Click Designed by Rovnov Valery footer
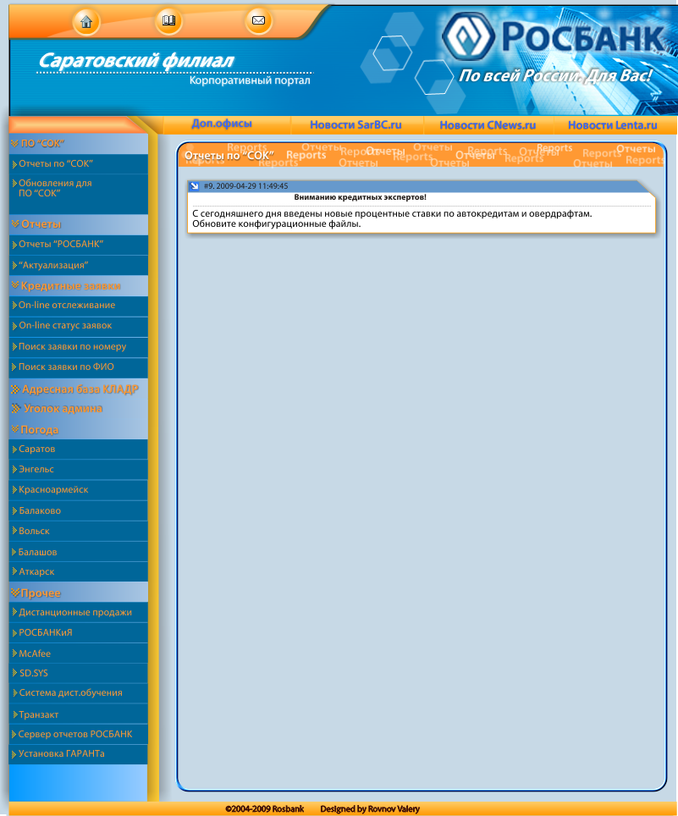The image size is (678, 816). (x=370, y=808)
